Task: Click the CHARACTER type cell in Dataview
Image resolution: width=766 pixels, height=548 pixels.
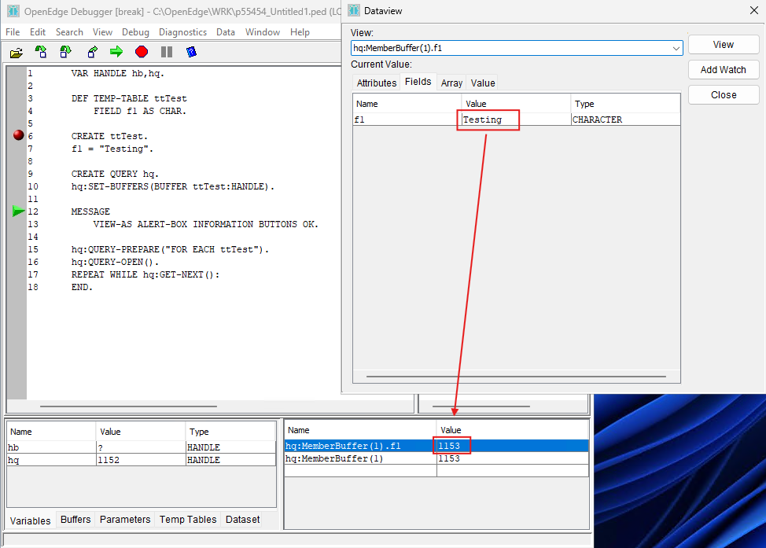Action: 625,120
